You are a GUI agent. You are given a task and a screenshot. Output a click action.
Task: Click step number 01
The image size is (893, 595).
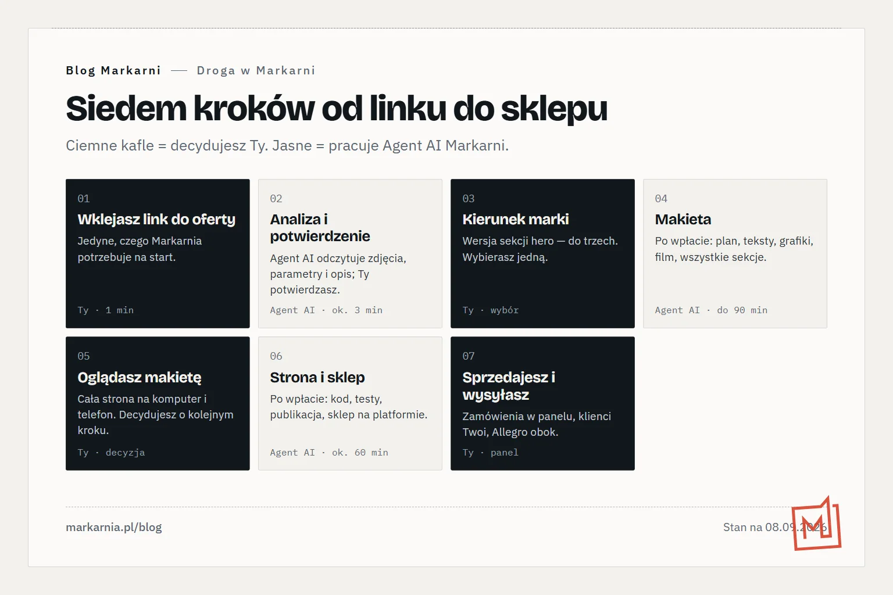84,199
